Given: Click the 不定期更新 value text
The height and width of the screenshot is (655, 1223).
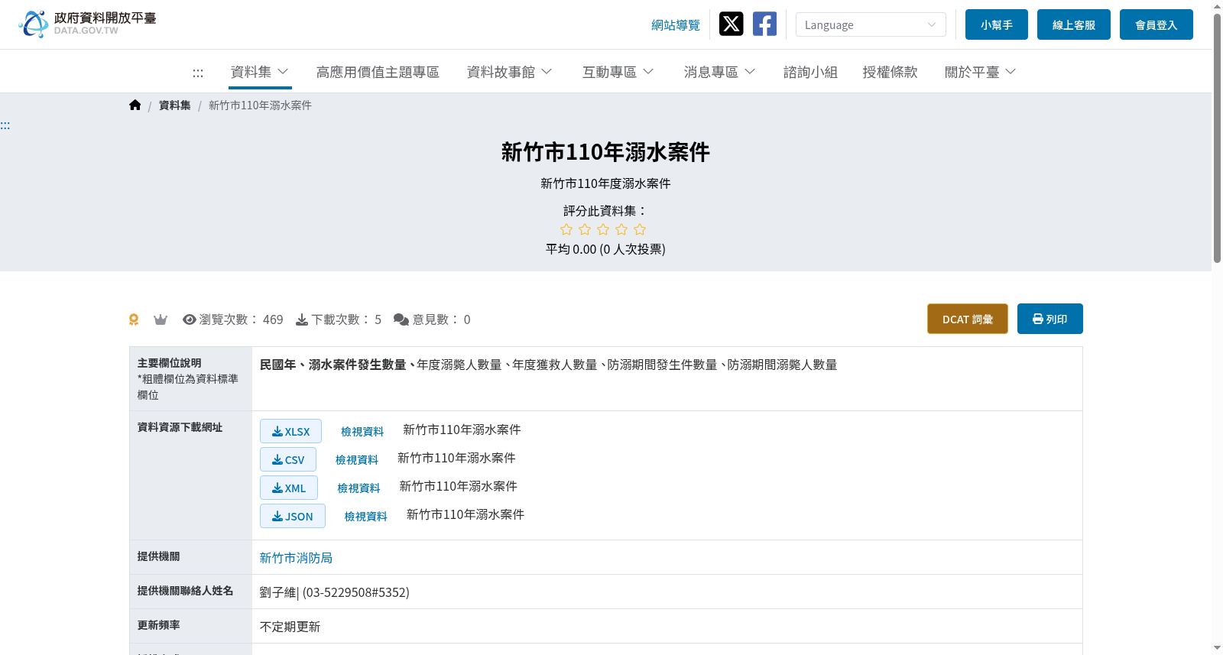Looking at the screenshot, I should click(290, 627).
